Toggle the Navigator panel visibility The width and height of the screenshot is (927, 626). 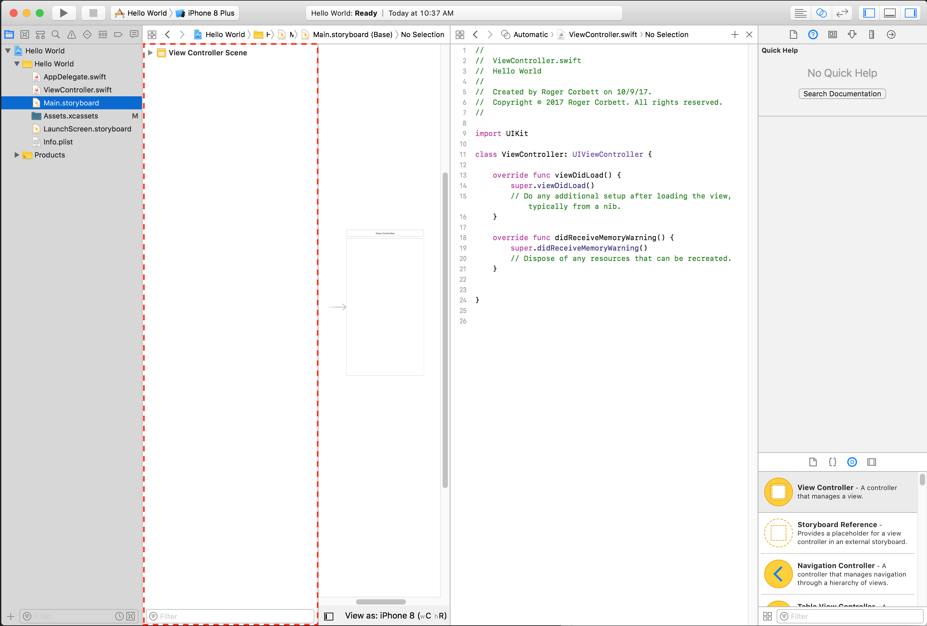[x=868, y=13]
